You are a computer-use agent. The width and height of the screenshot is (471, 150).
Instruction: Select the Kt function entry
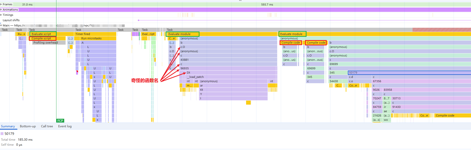[233, 90]
